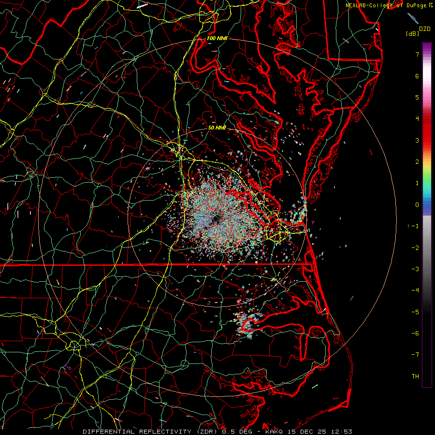This screenshot has width=435, height=435.
Task: Click the radar site at the echo center
Action: [x=217, y=219]
